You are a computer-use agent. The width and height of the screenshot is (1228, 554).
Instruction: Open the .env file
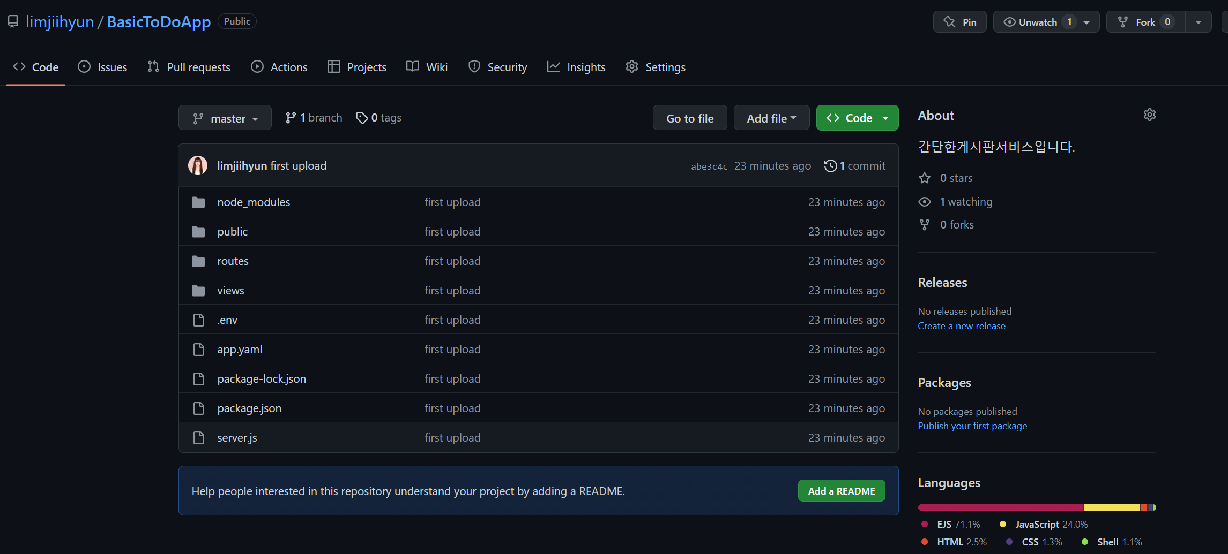(x=227, y=320)
